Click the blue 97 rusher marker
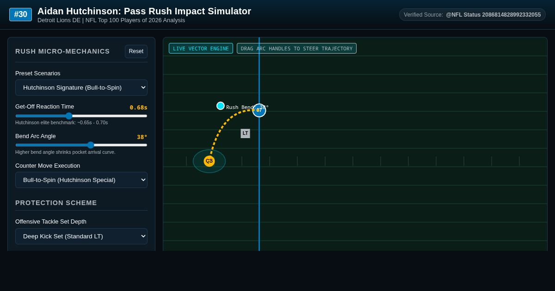The width and height of the screenshot is (555, 291). [x=259, y=110]
